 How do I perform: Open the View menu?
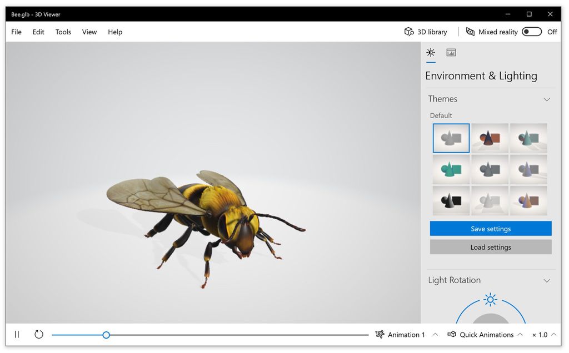89,32
